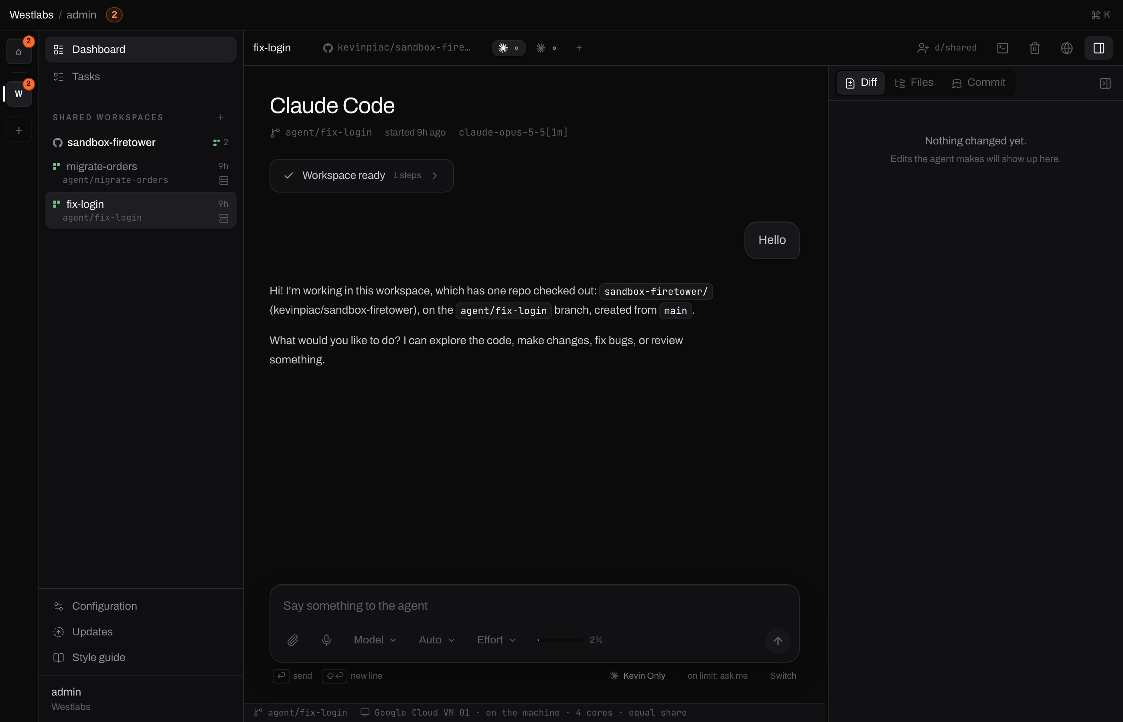Focus the 'Say something to the agent' input
The width and height of the screenshot is (1123, 722).
point(534,606)
